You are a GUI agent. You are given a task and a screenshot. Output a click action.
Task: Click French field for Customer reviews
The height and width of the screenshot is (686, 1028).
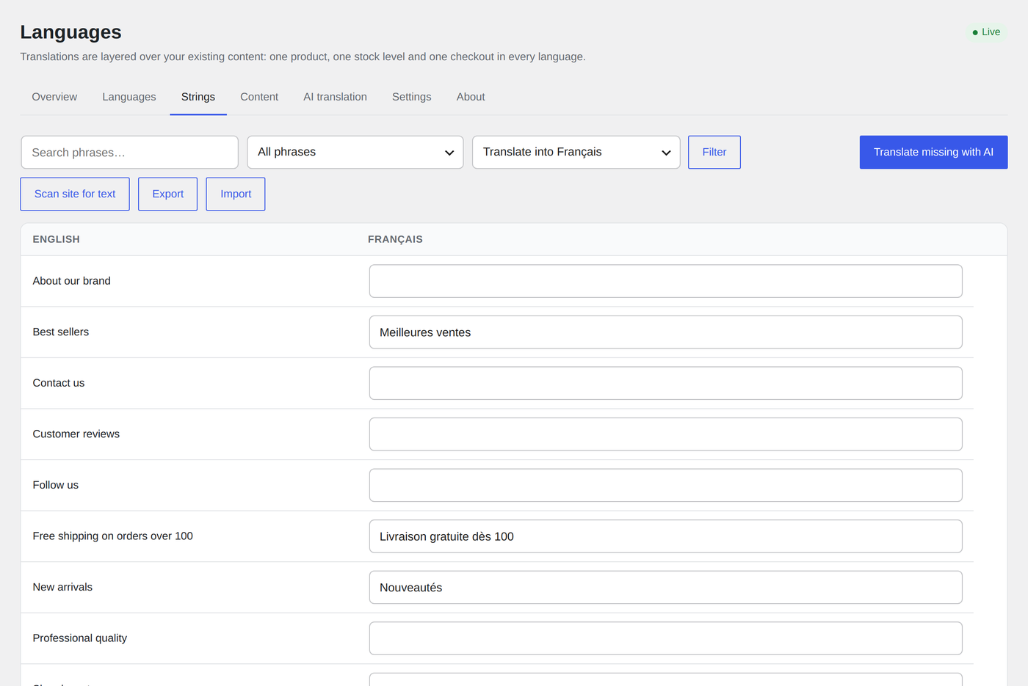pos(665,434)
